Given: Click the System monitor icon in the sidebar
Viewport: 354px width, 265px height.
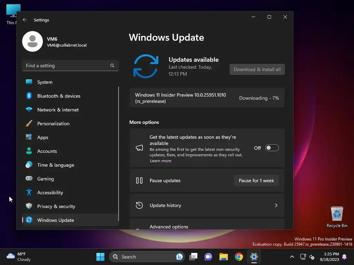Looking at the screenshot, I should [x=29, y=82].
